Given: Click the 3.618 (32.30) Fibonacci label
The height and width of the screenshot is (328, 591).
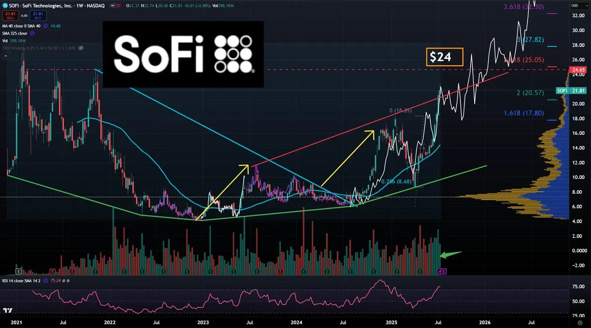Looking at the screenshot, I should click(524, 7).
